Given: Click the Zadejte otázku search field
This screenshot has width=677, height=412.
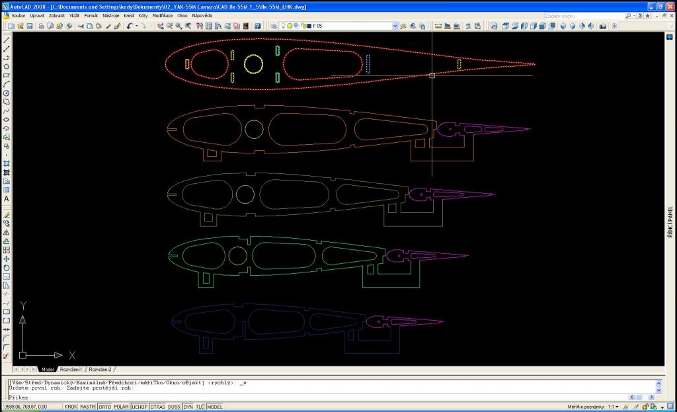Looking at the screenshot, I should pos(582,15).
